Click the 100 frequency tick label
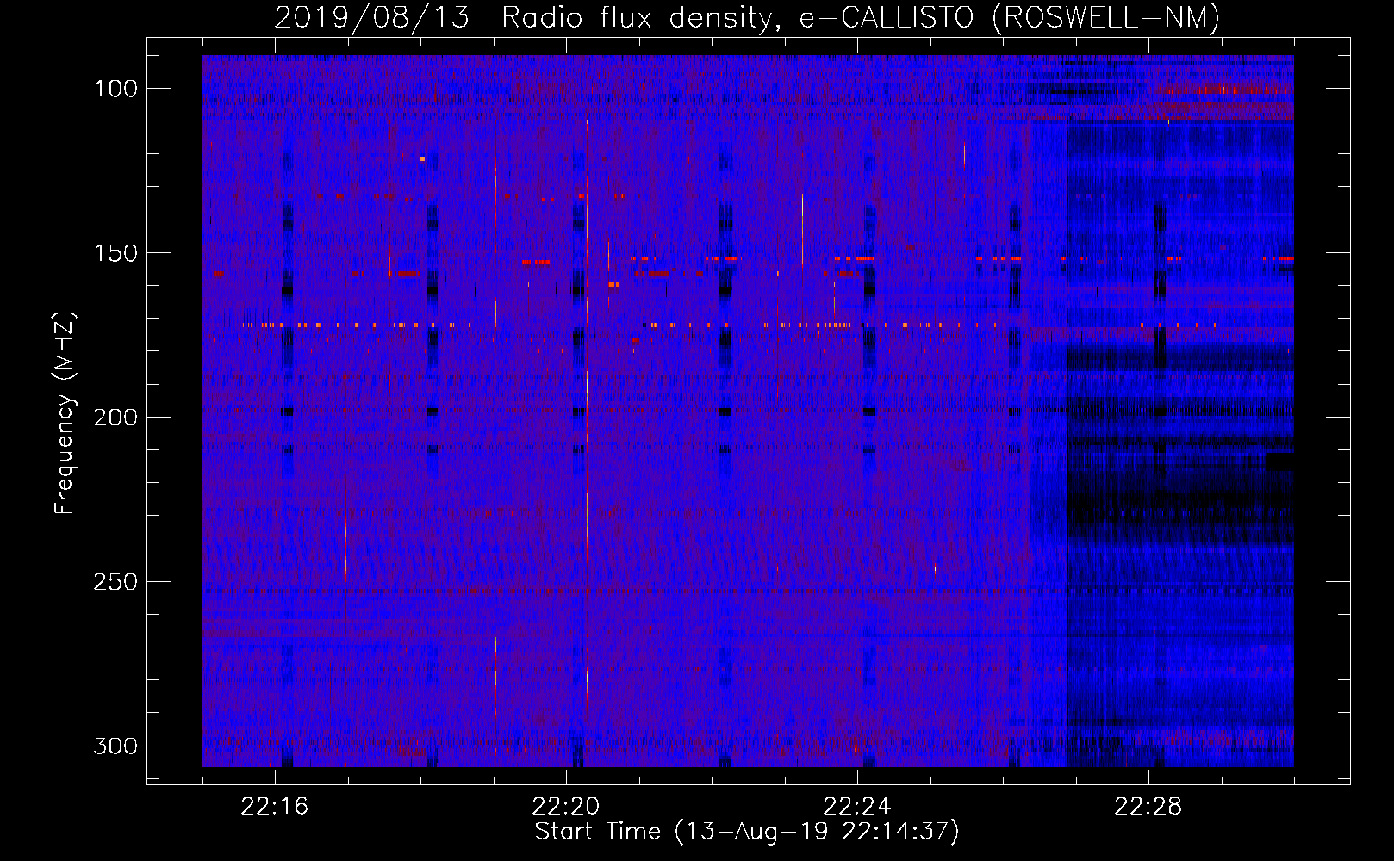 click(x=115, y=89)
